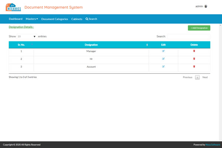
Task: Click the edit icon for Manager row
Action: tap(163, 51)
